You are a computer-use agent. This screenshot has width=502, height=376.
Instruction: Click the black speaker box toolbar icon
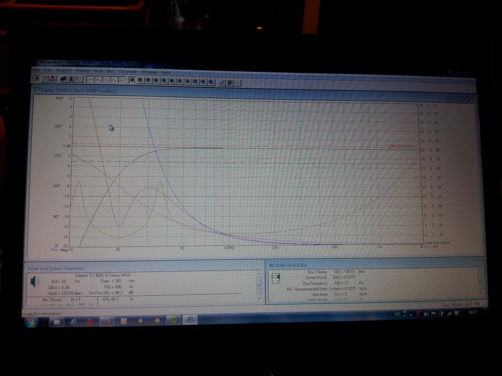pos(63,79)
